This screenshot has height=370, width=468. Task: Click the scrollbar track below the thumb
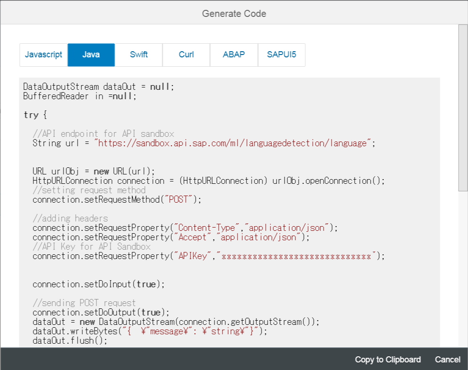(x=463, y=268)
